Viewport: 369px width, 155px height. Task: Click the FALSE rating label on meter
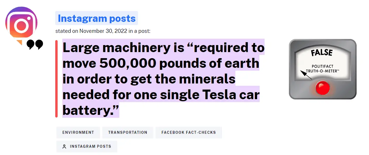tap(322, 53)
